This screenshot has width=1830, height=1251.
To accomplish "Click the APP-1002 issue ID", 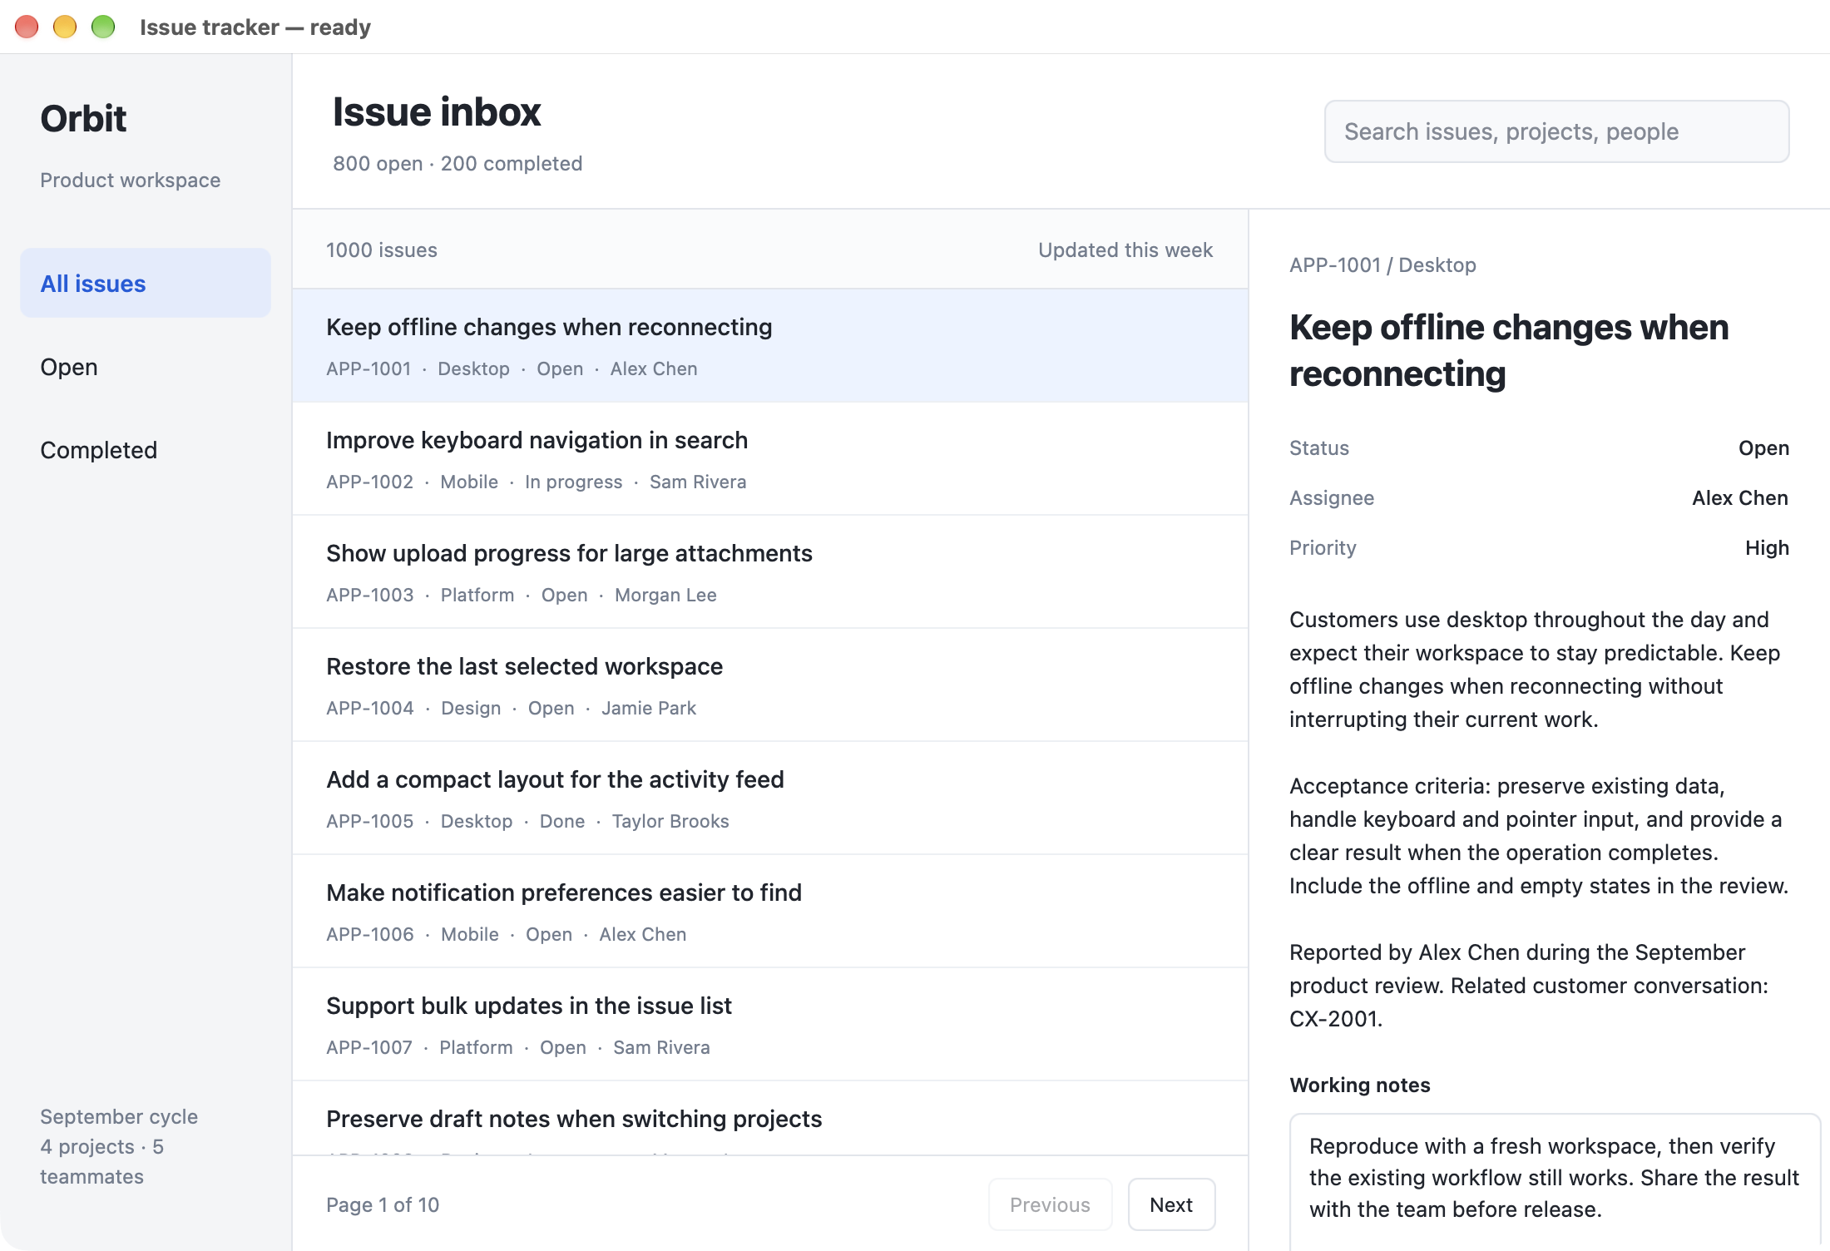I will coord(369,482).
